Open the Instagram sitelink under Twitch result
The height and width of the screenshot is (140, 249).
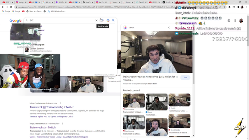coord(84,137)
